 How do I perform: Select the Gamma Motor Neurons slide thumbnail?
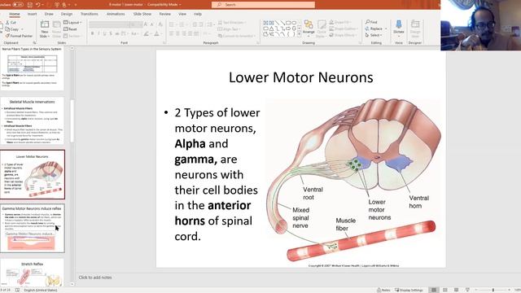[x=33, y=229]
